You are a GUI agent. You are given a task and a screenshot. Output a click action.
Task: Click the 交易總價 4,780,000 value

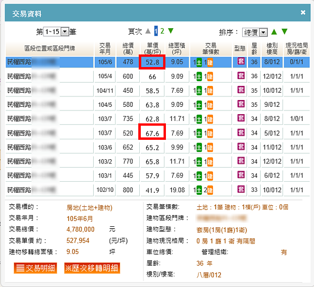click(80, 229)
